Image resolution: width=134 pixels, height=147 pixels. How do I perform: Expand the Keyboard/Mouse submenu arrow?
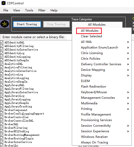coord(128,92)
